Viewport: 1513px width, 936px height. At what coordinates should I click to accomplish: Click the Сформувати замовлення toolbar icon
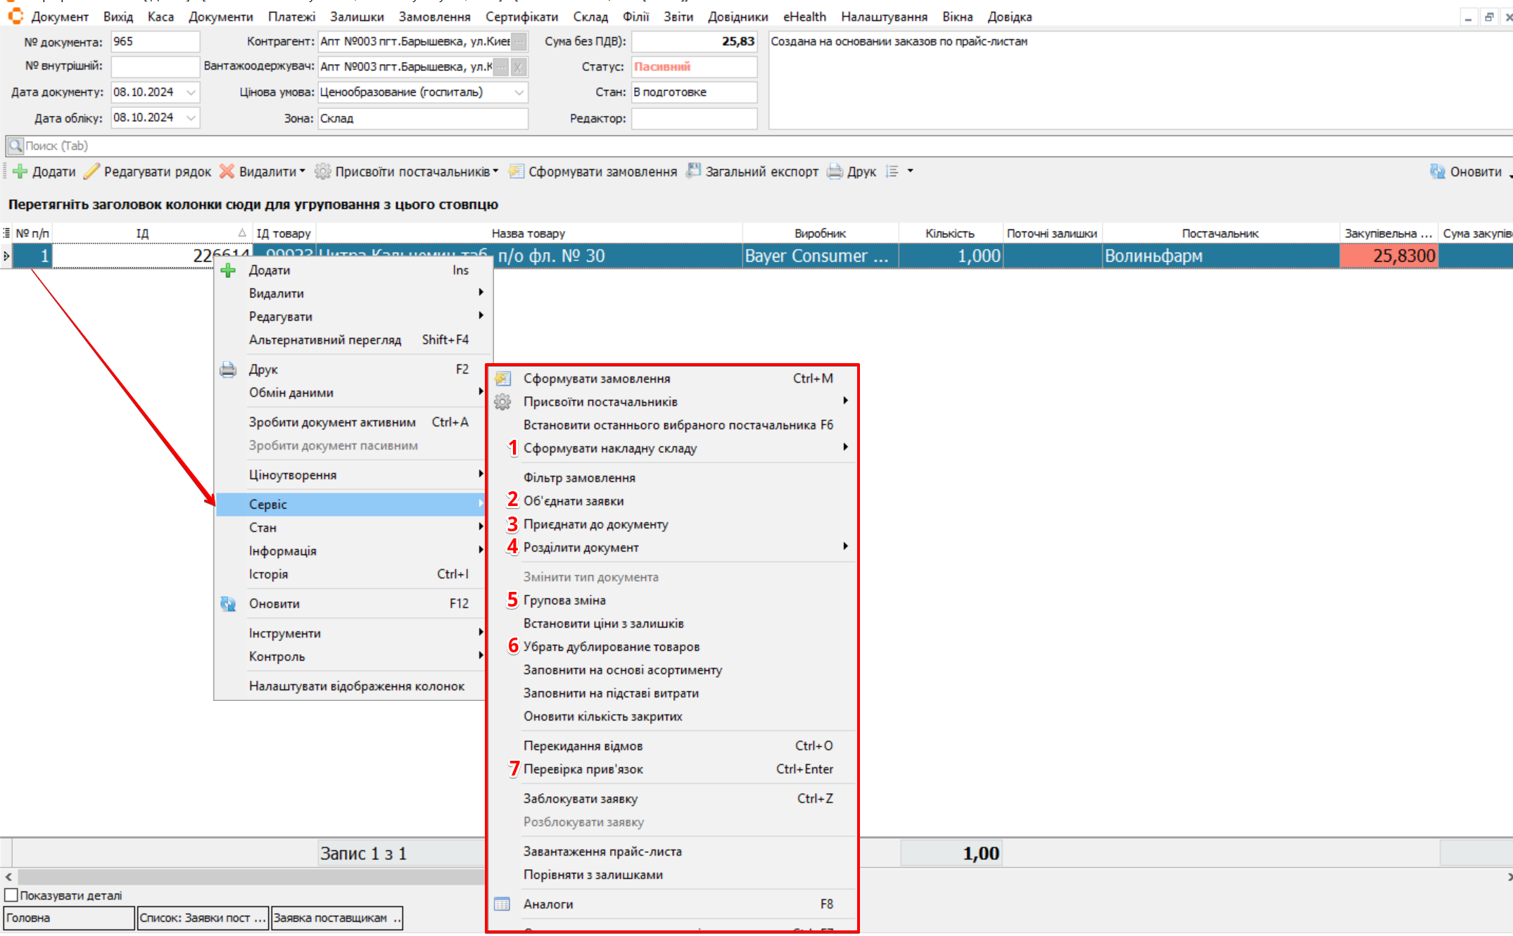click(x=517, y=172)
